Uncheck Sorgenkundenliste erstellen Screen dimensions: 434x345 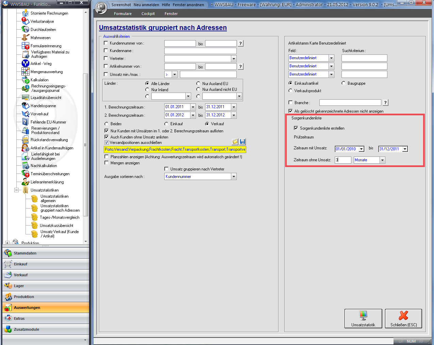pos(296,128)
